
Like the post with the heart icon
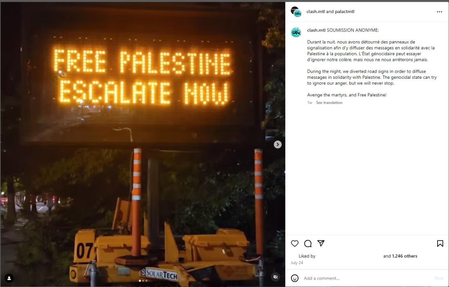coord(295,243)
